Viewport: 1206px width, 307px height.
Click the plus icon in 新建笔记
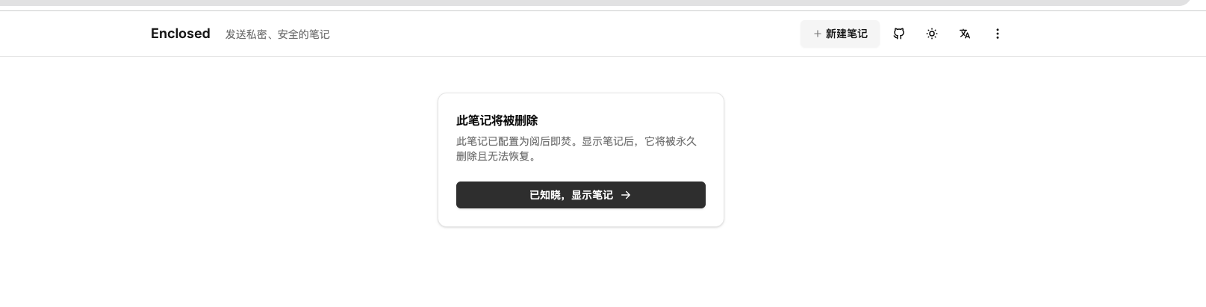coord(818,34)
